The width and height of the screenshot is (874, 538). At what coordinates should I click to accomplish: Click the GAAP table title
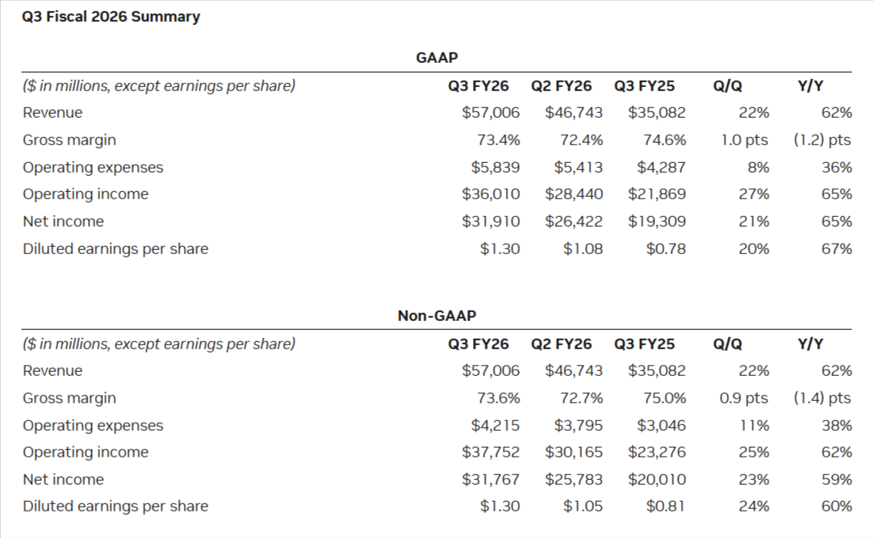437,57
